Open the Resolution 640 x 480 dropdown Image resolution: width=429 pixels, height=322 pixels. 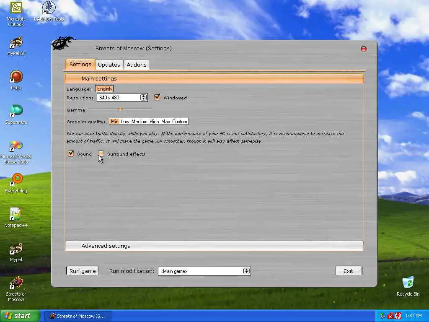(122, 97)
